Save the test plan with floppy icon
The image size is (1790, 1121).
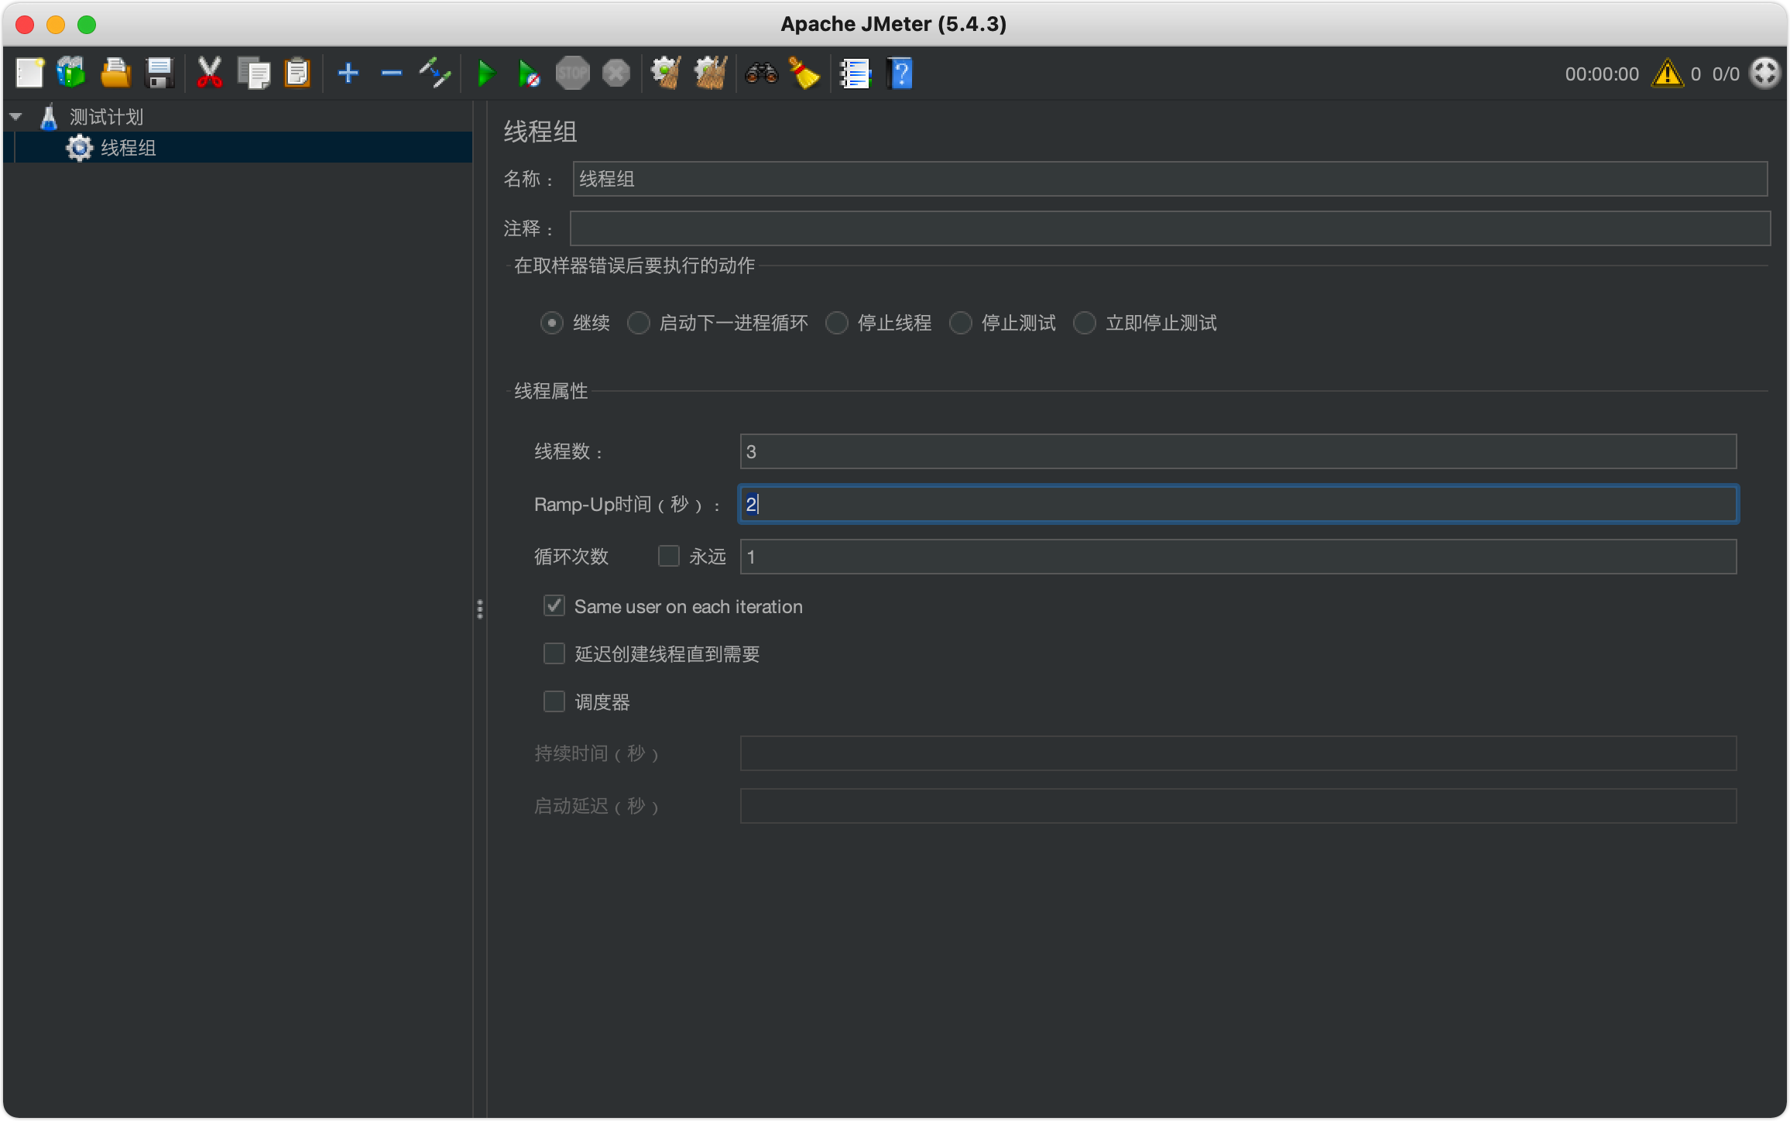coord(160,74)
